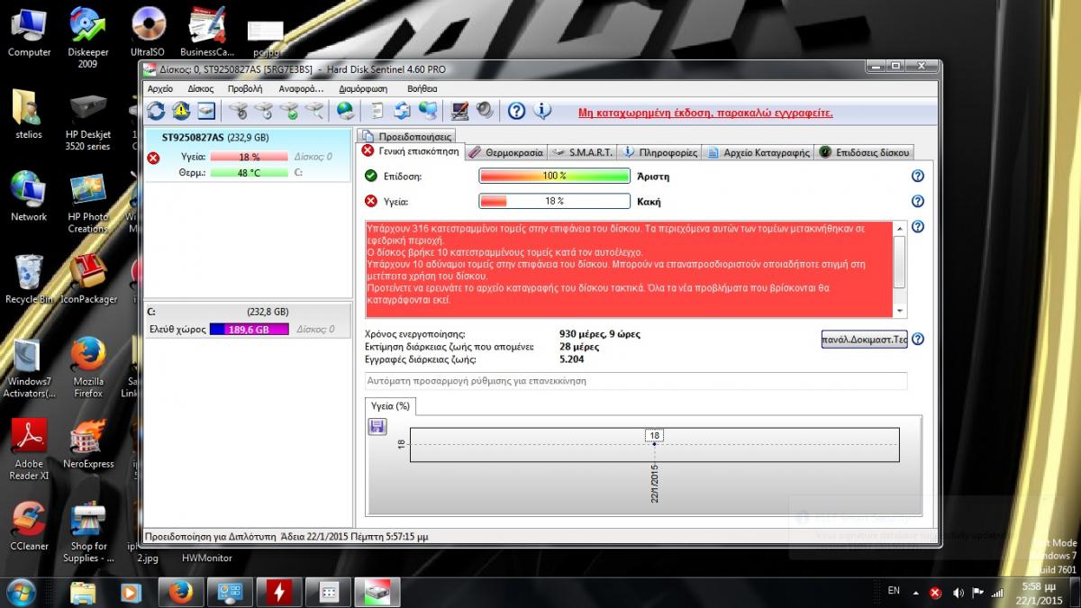Viewport: 1081px width, 608px height.
Task: Click the EN language indicator
Action: pos(894,591)
